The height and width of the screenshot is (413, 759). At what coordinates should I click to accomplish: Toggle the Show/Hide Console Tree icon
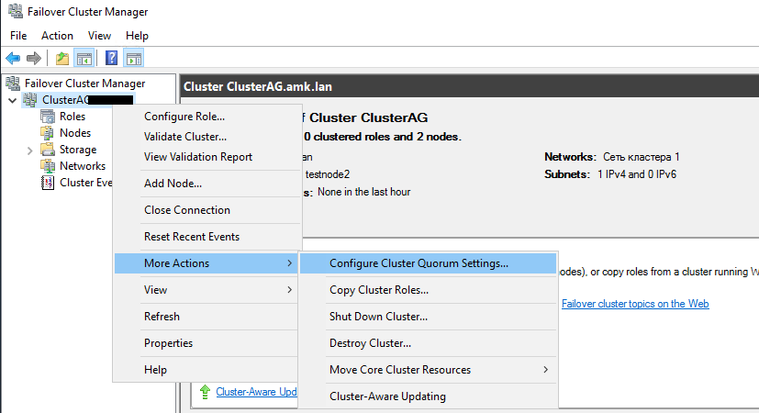84,59
